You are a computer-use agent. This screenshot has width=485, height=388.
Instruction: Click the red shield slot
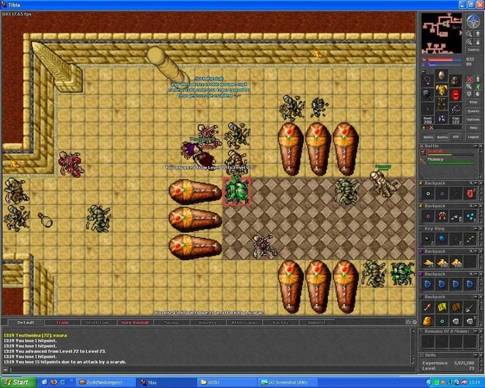[456, 95]
